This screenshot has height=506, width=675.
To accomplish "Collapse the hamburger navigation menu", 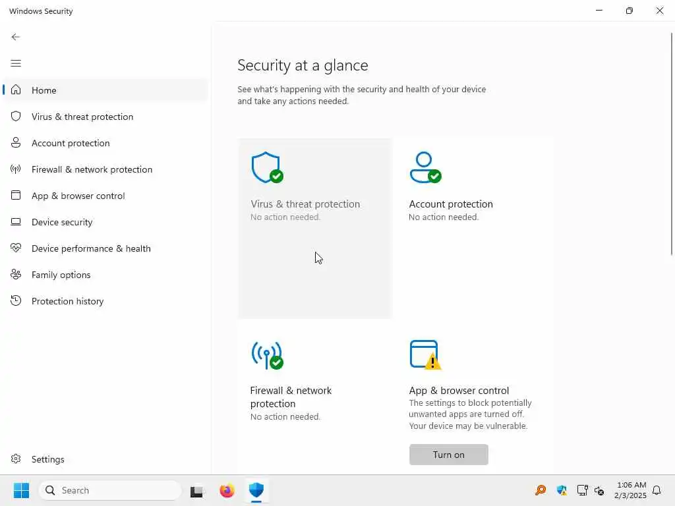I will point(16,64).
